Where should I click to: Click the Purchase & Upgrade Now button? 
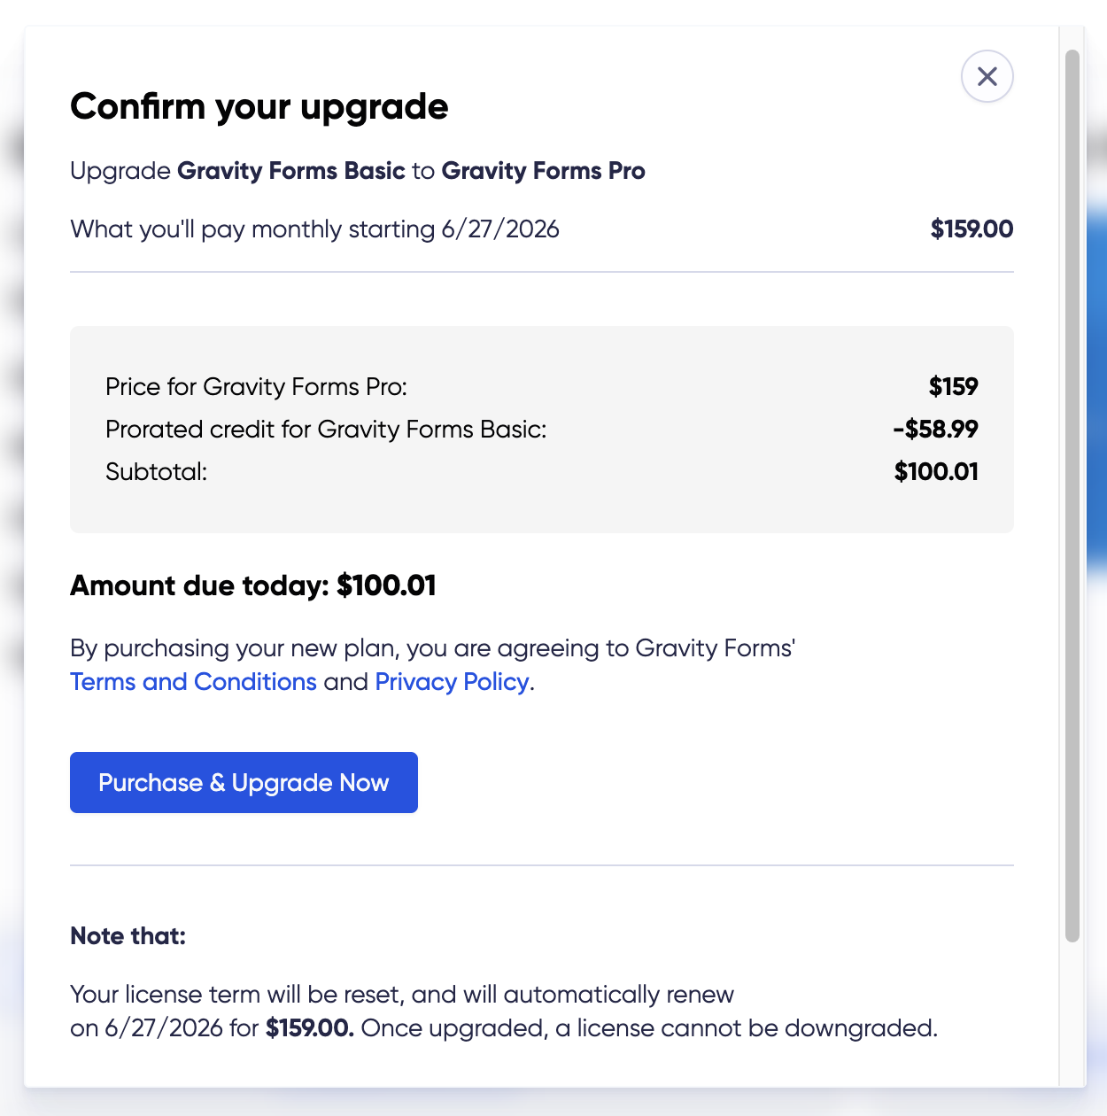click(x=244, y=783)
